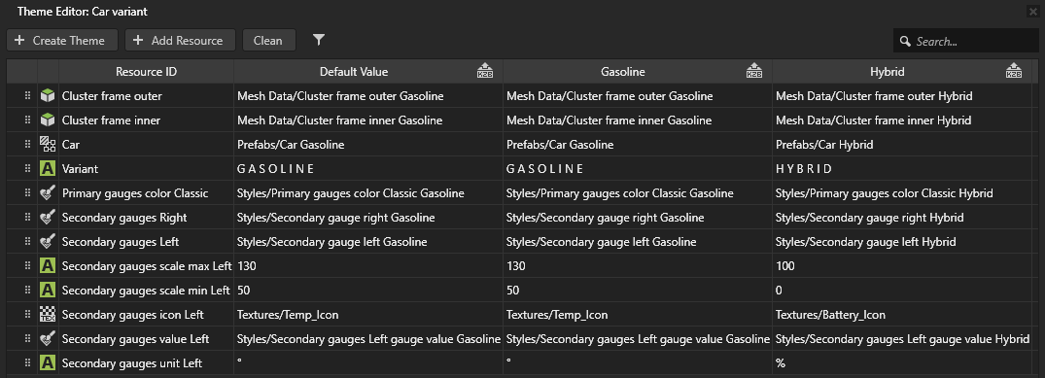The image size is (1045, 378).
Task: Click Hybrid value Prefabs/Car Hybrid
Action: [x=824, y=145]
